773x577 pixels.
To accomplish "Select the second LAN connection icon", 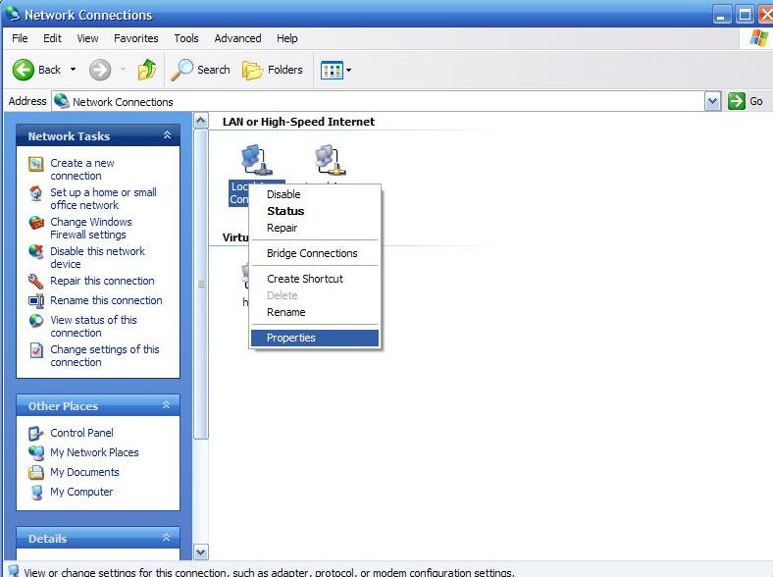I will click(x=331, y=160).
